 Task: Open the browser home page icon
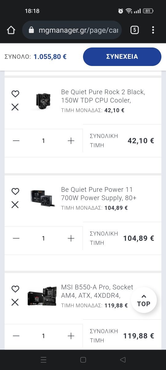[x=11, y=30]
